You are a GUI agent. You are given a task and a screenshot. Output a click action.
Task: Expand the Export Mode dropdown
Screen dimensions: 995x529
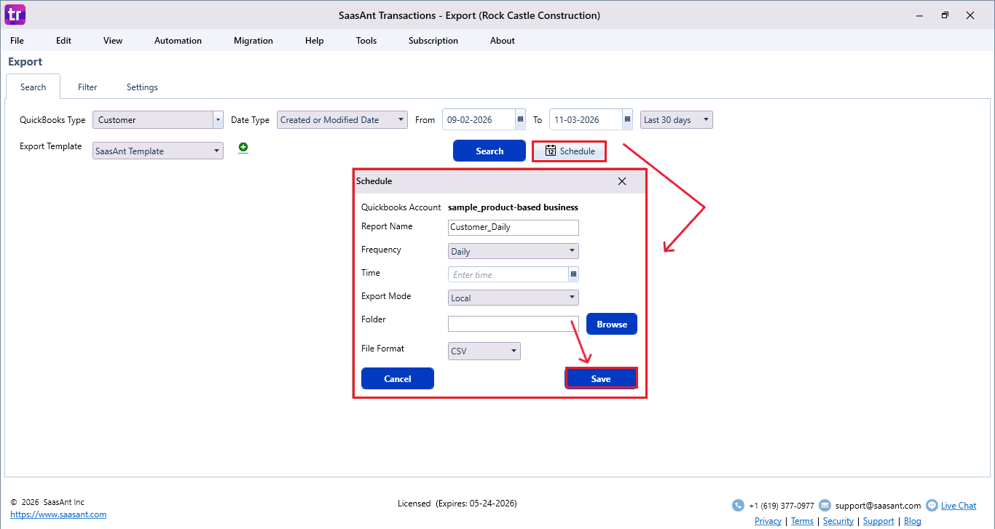(514, 298)
